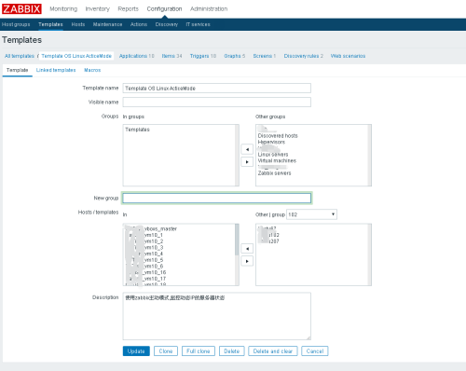This screenshot has width=466, height=371.
Task: Select Discovered hosts in Other groups
Action: pyautogui.click(x=278, y=136)
